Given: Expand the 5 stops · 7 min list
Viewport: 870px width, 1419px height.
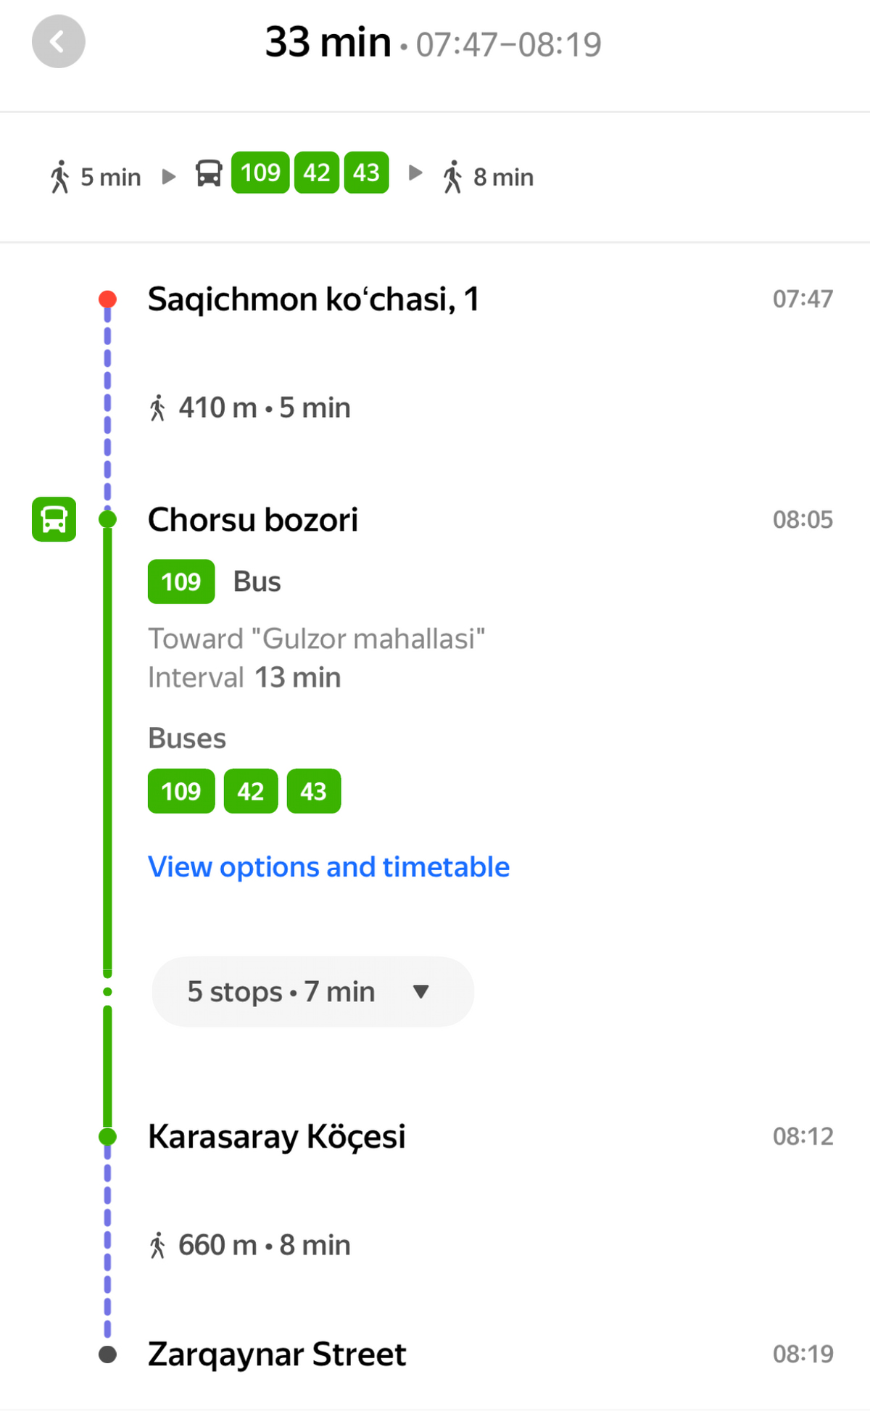Looking at the screenshot, I should pyautogui.click(x=312, y=992).
